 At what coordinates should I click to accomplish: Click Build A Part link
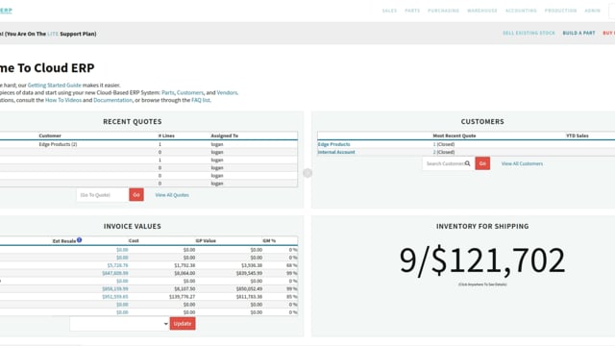(578, 33)
